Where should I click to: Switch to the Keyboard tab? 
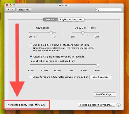pyautogui.click(x=51, y=20)
